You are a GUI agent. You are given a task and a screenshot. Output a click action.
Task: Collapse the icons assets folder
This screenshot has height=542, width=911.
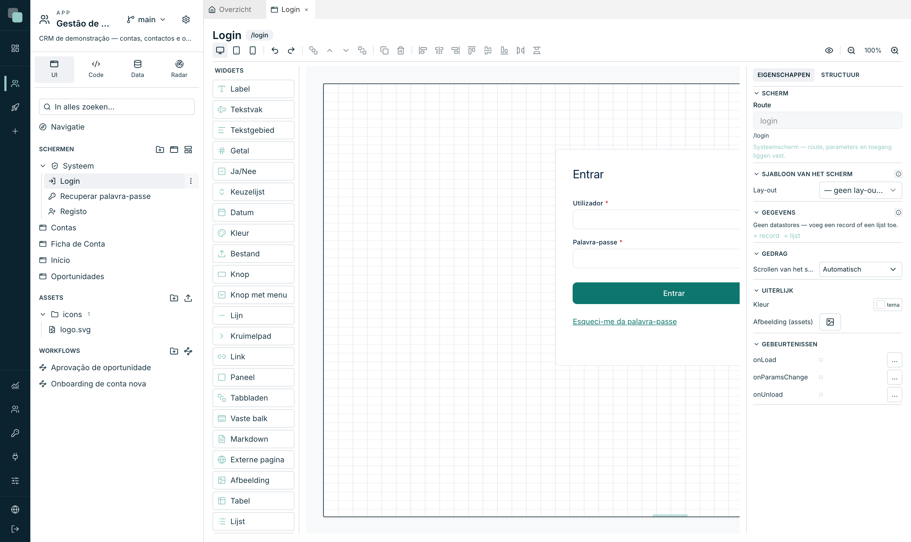tap(43, 314)
